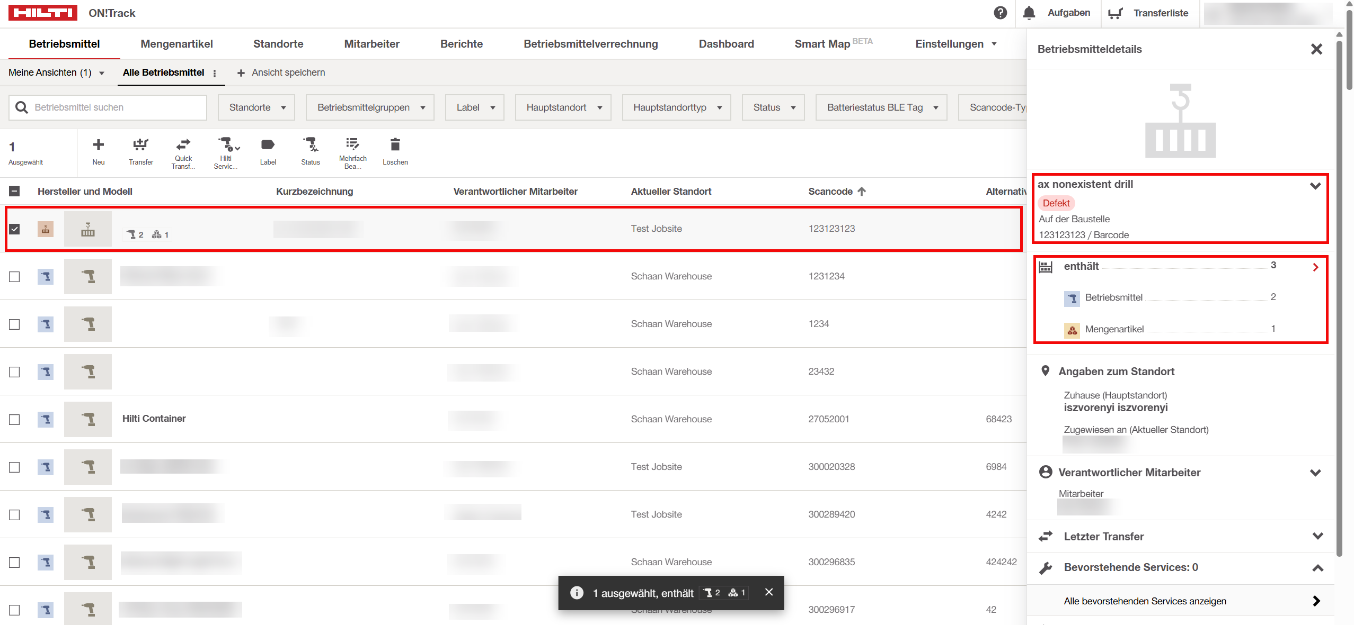
Task: Open Betriebsmittelverrechnung tab
Action: (591, 44)
